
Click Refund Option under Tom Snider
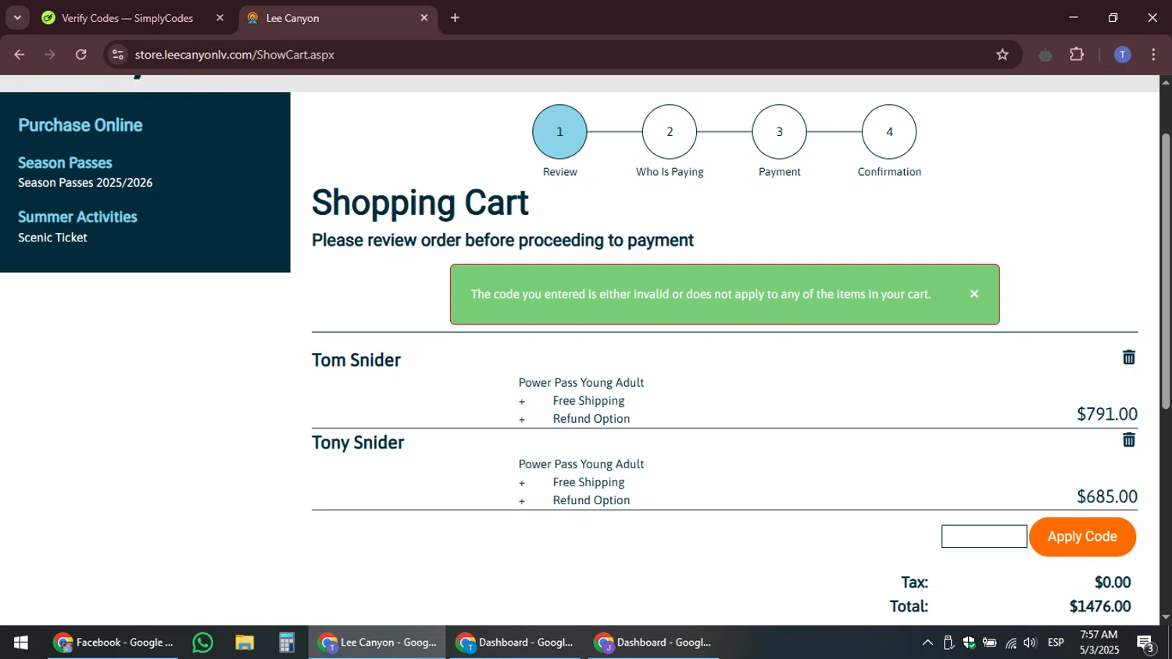[x=591, y=419]
